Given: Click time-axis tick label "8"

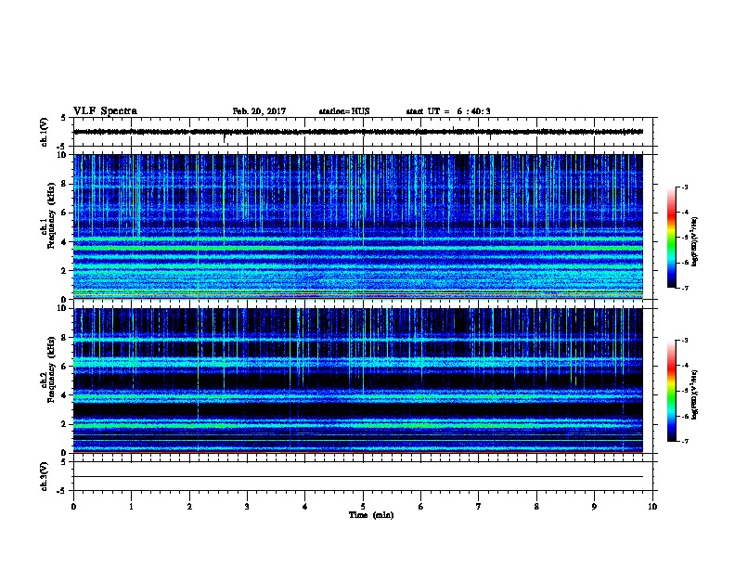Looking at the screenshot, I should click(x=536, y=507).
